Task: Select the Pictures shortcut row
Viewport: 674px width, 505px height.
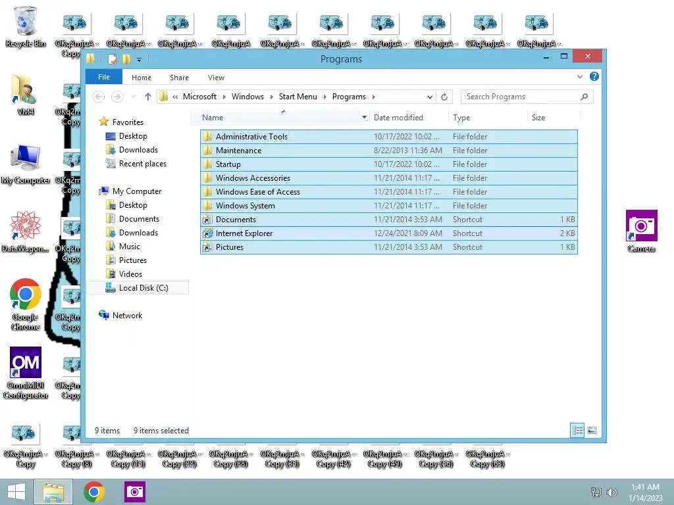Action: pos(388,247)
